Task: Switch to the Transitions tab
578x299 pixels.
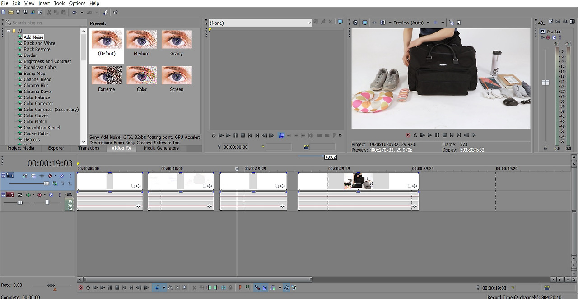Action: 89,148
